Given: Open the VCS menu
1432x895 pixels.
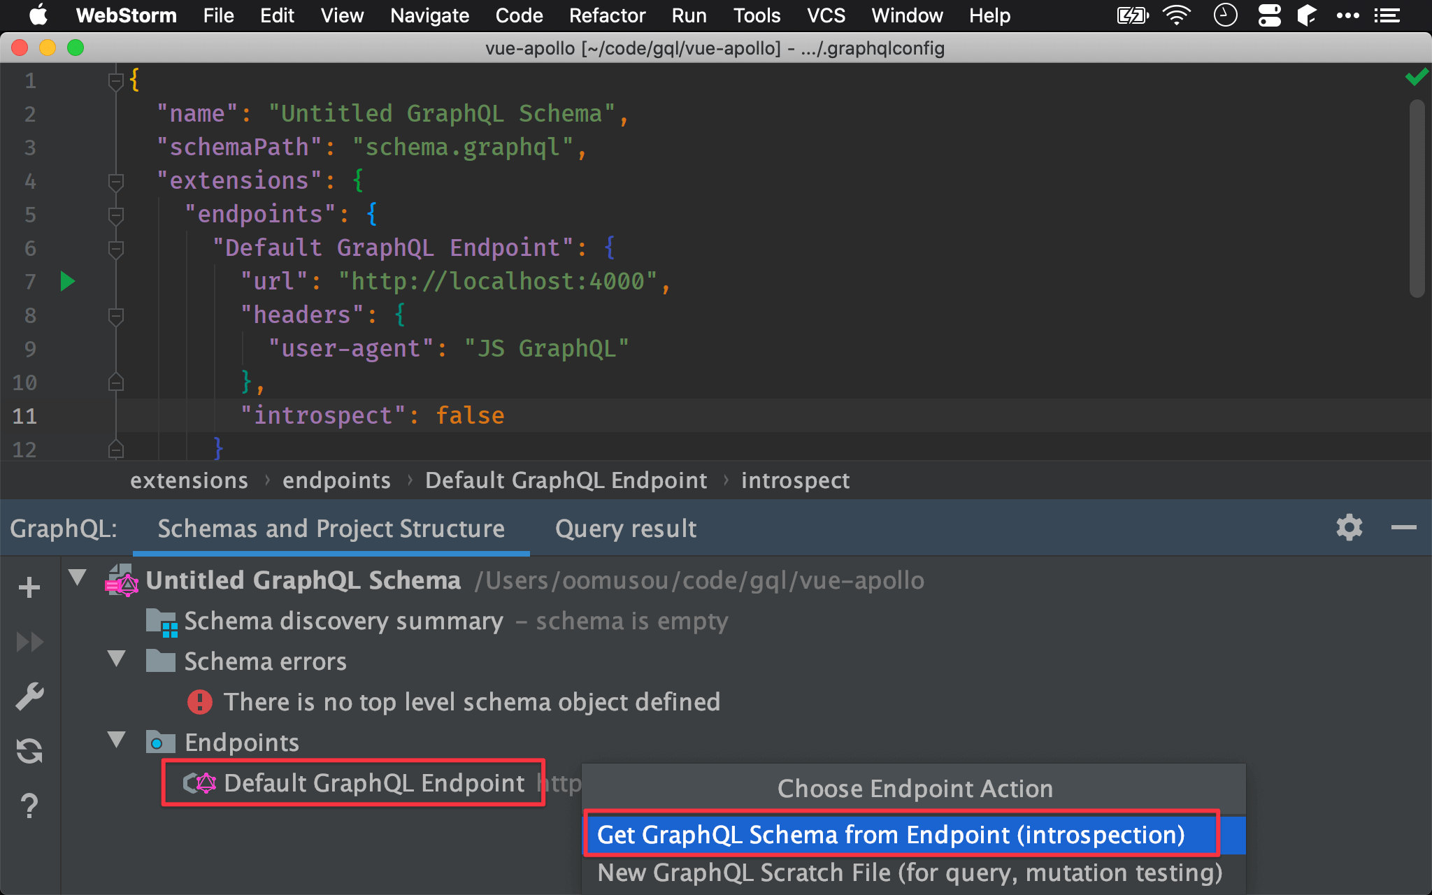Looking at the screenshot, I should (x=826, y=15).
